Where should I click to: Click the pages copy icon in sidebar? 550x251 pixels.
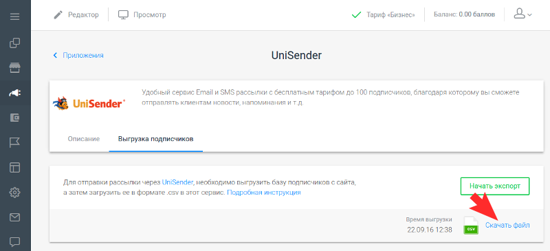[14, 43]
